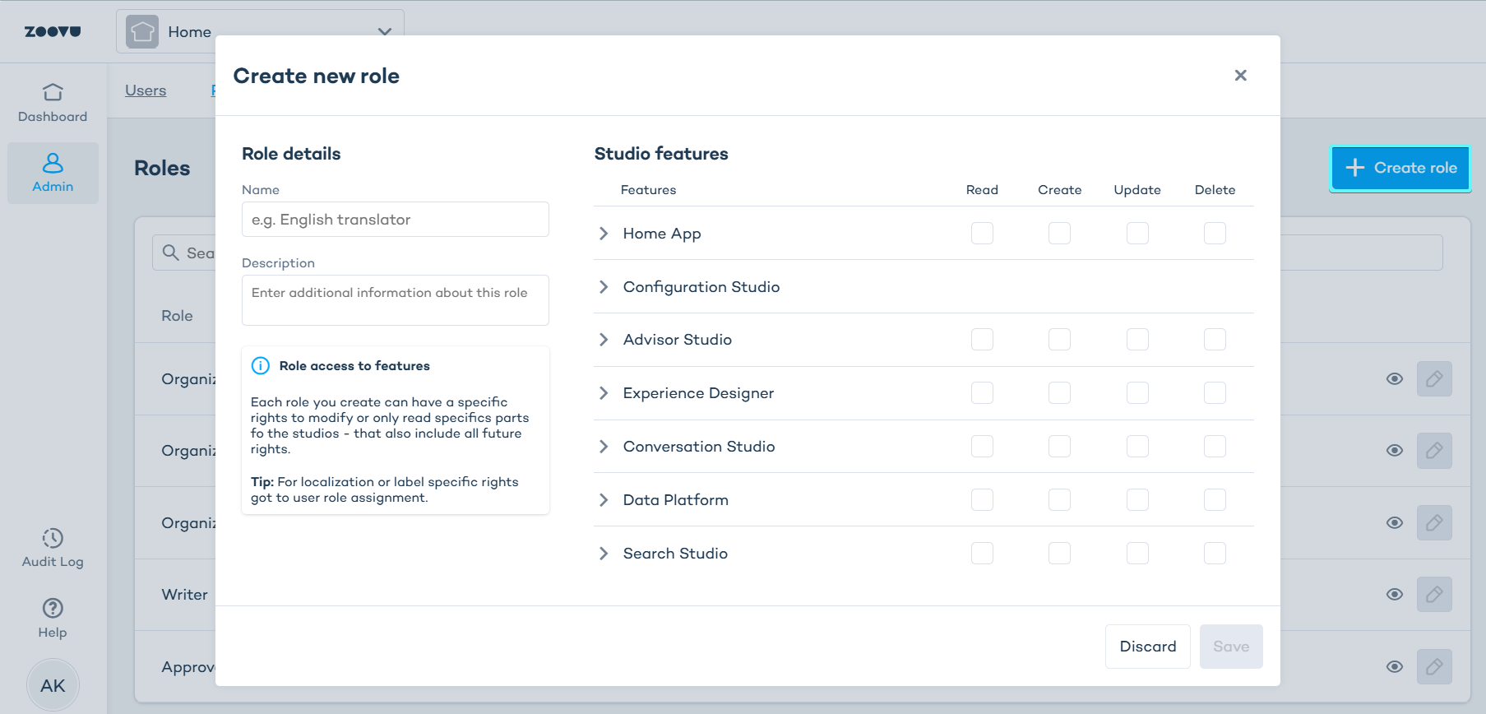Click the Read column header
1486x714 pixels.
[982, 190]
